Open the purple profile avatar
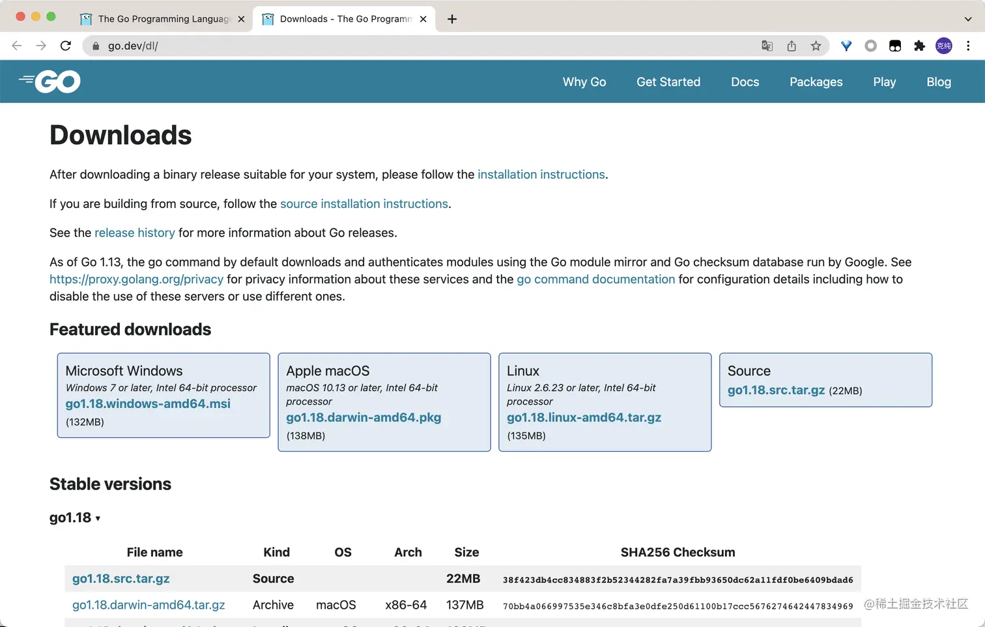The width and height of the screenshot is (985, 627). tap(944, 46)
